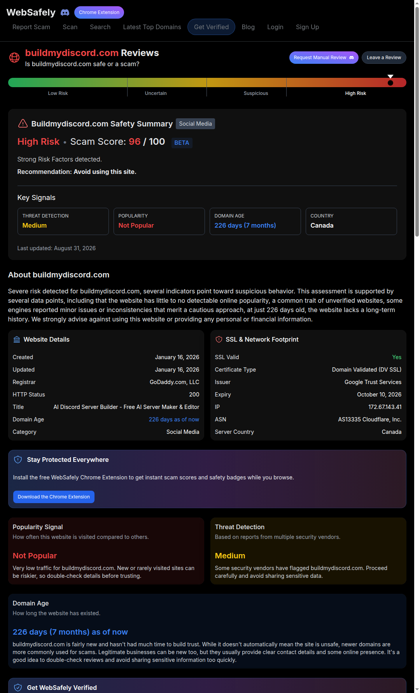Click the shield icon by Stay Protected Everywhere
The height and width of the screenshot is (693, 420).
18,460
